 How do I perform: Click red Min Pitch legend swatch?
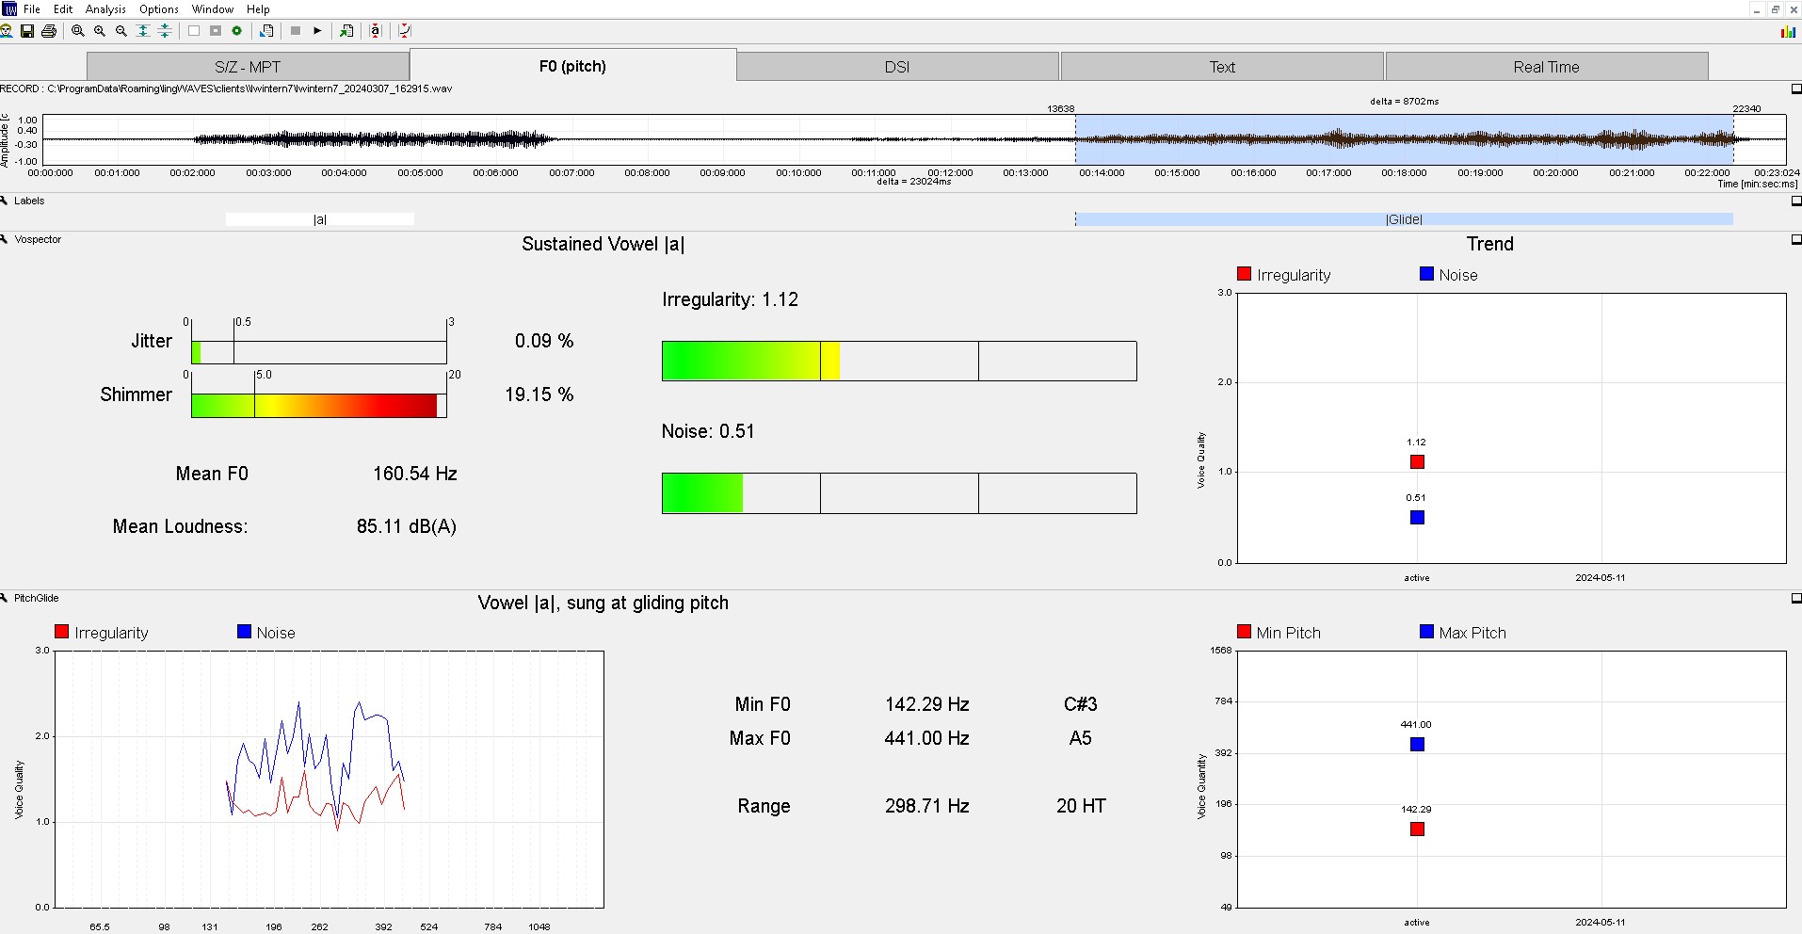pos(1244,632)
